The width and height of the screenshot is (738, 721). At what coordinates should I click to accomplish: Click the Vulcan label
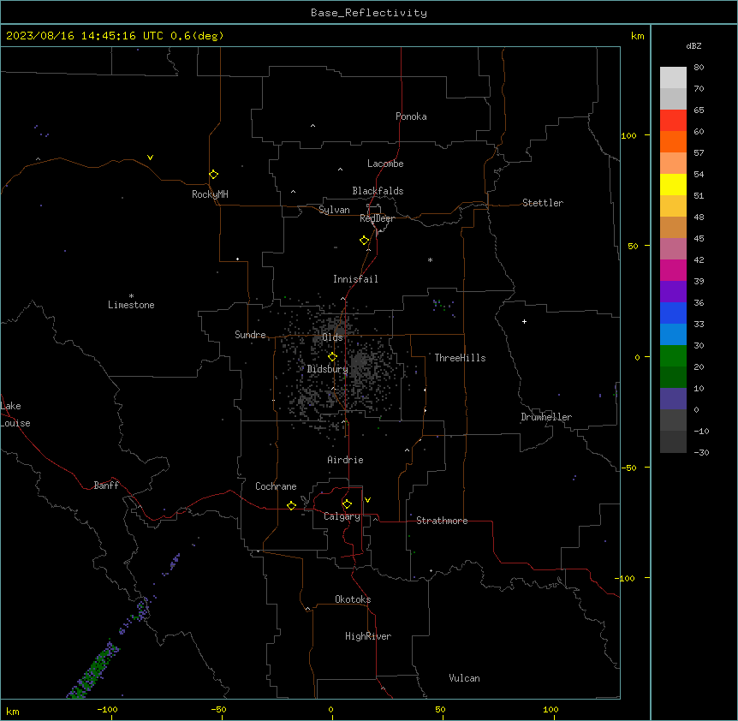[465, 678]
